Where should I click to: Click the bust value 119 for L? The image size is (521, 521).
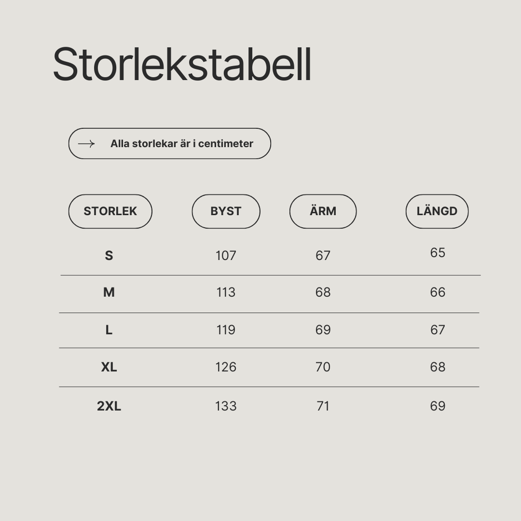(226, 330)
